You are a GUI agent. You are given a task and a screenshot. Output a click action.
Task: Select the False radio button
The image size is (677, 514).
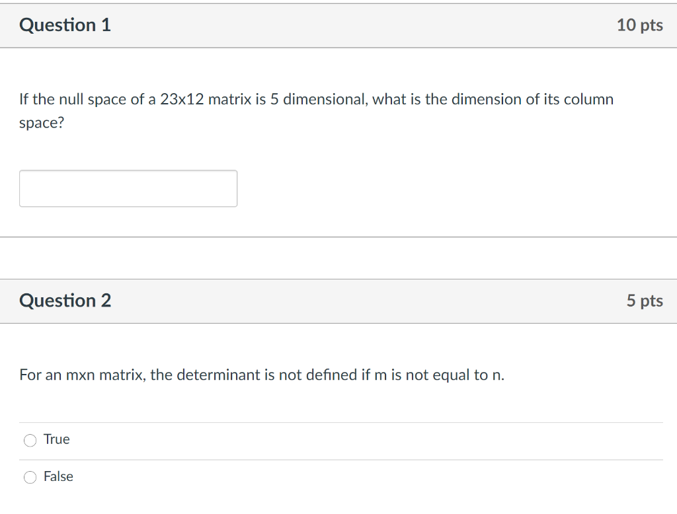[x=30, y=476]
